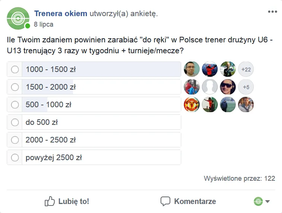Image resolution: width=282 pixels, height=213 pixels.
Task: Click the sunglasses voter avatar
Action: pyautogui.click(x=228, y=87)
